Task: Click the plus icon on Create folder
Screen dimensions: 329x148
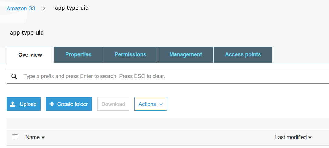Action: [x=52, y=104]
